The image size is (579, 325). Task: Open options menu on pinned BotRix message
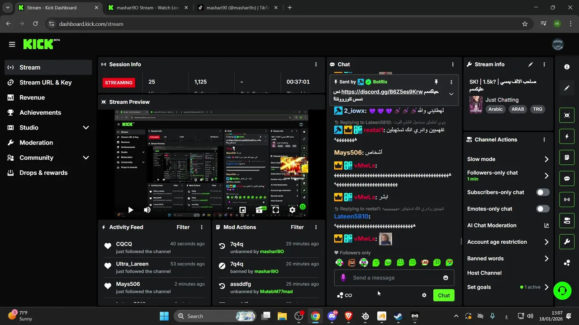[451, 82]
